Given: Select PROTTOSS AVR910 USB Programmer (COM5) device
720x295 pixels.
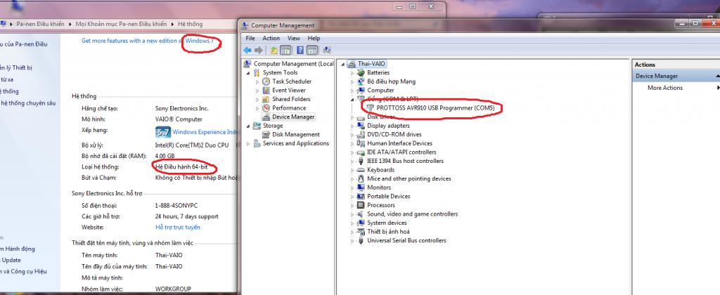Looking at the screenshot, I should 435,107.
